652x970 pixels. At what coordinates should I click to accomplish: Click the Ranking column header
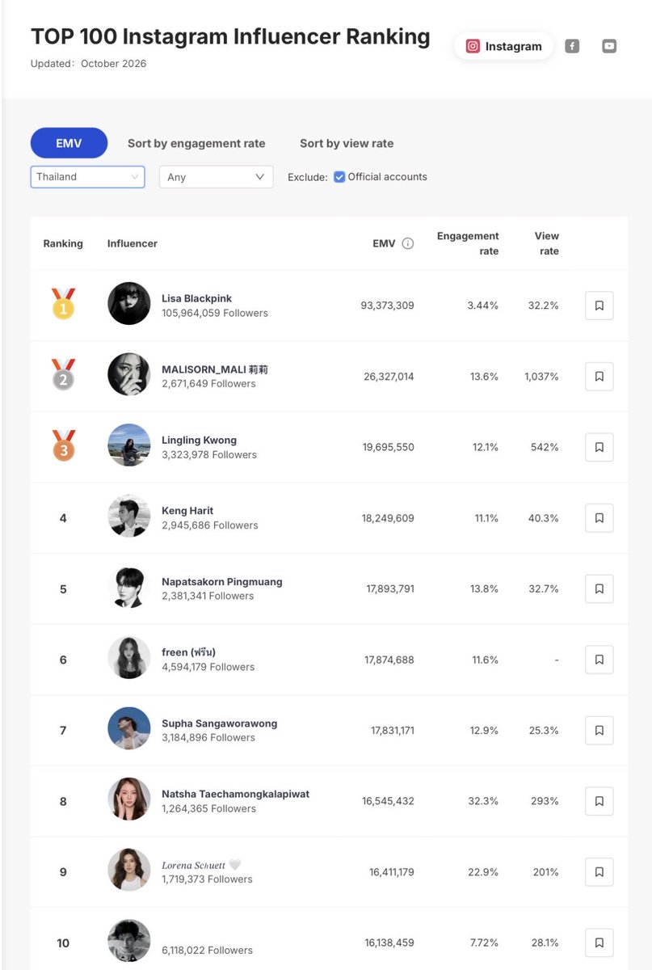click(x=63, y=243)
